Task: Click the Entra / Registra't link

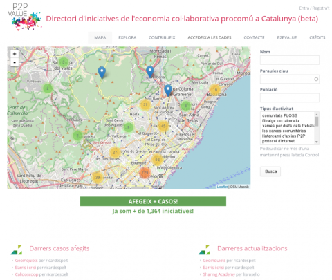Action: [x=314, y=8]
